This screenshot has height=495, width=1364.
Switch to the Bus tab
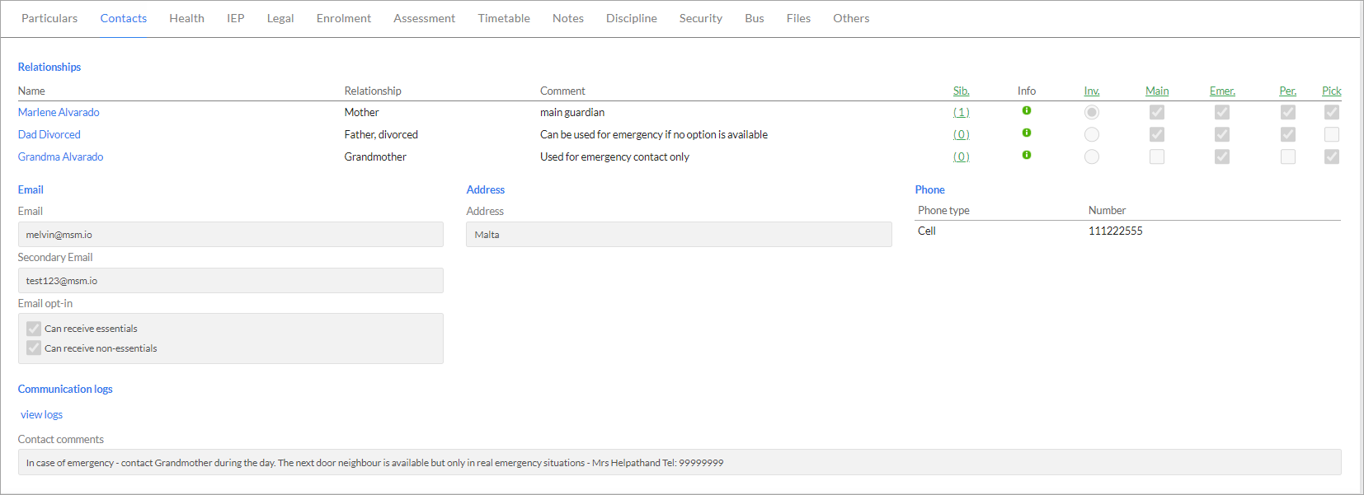click(755, 18)
